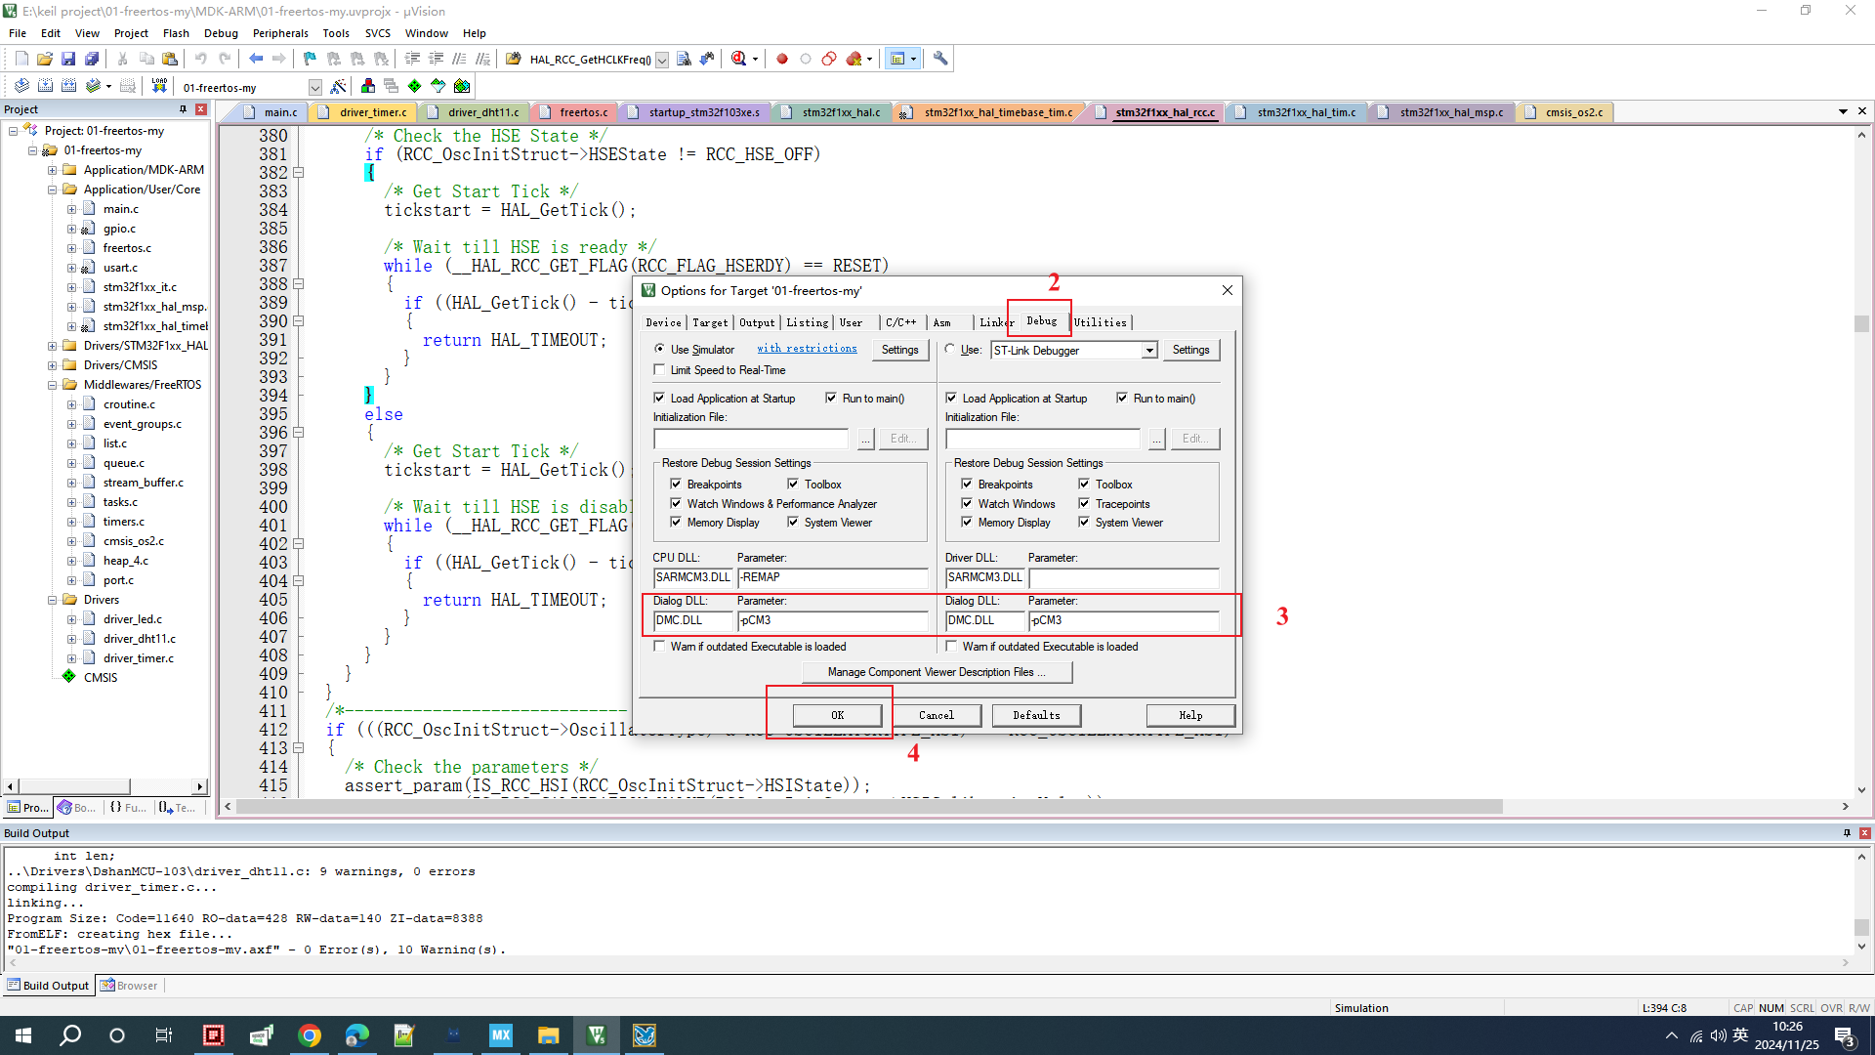Open Options for Target magic wand icon

(x=338, y=86)
